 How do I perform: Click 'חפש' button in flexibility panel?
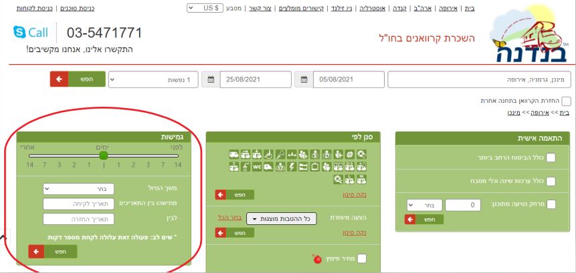pos(53,252)
